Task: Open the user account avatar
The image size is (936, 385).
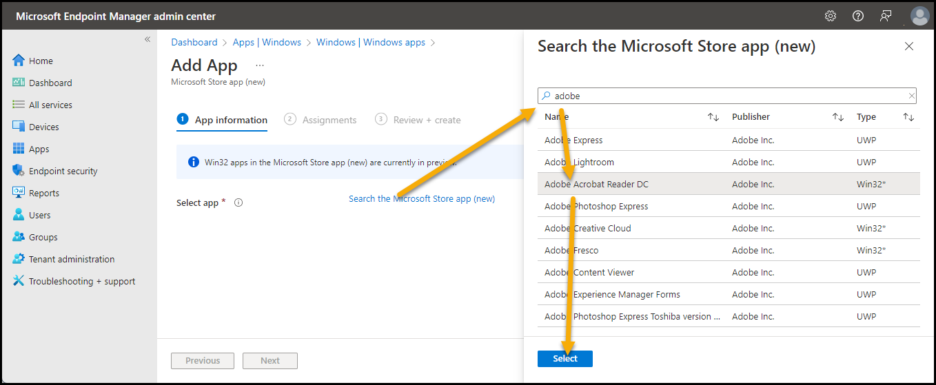Action: (919, 16)
